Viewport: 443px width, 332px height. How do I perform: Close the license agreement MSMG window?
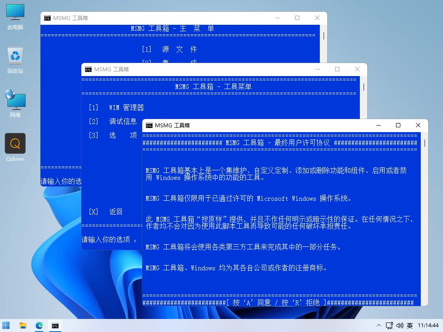click(418, 125)
